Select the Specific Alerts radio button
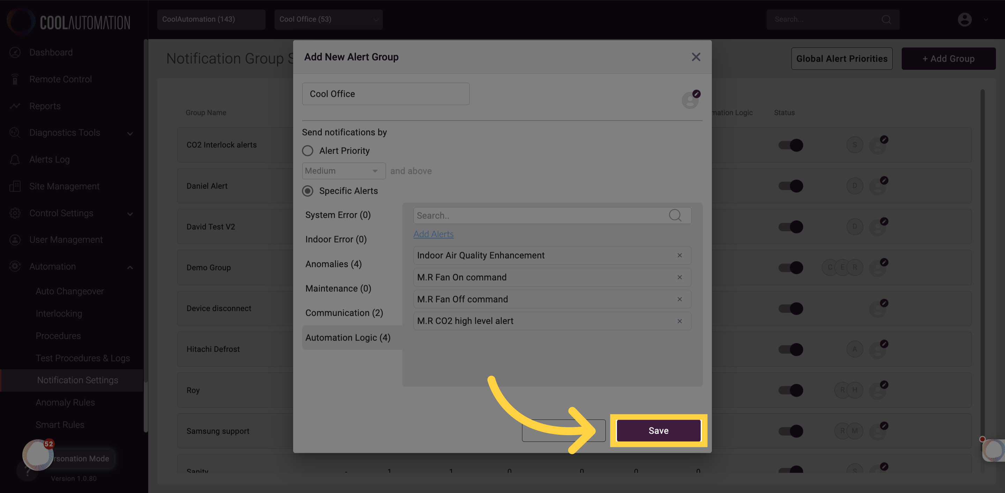This screenshot has height=493, width=1005. 308,191
